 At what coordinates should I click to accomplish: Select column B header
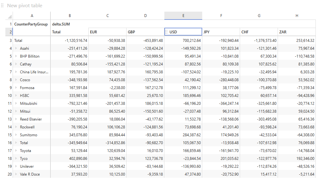coord(69,15)
